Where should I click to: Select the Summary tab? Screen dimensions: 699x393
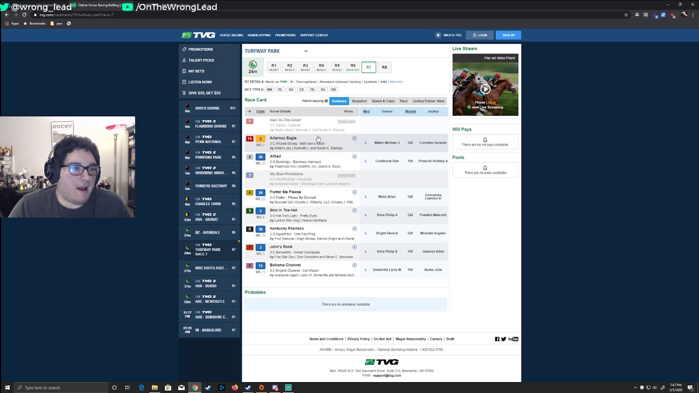[339, 101]
